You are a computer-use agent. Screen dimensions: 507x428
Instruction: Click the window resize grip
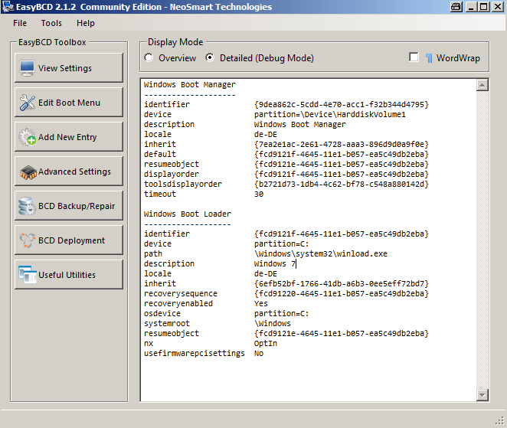[500, 420]
